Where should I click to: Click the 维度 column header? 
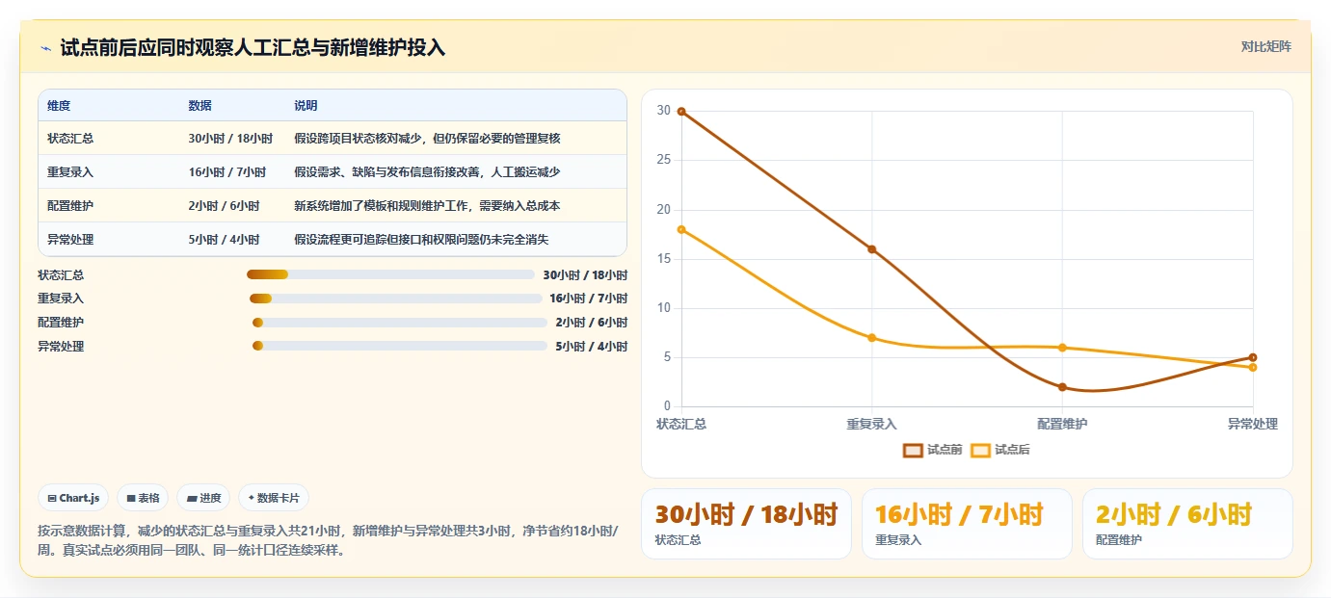click(x=59, y=106)
